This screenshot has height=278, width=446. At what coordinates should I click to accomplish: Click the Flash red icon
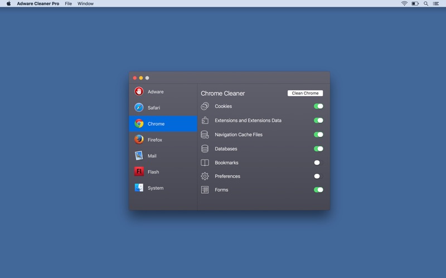[x=139, y=171]
